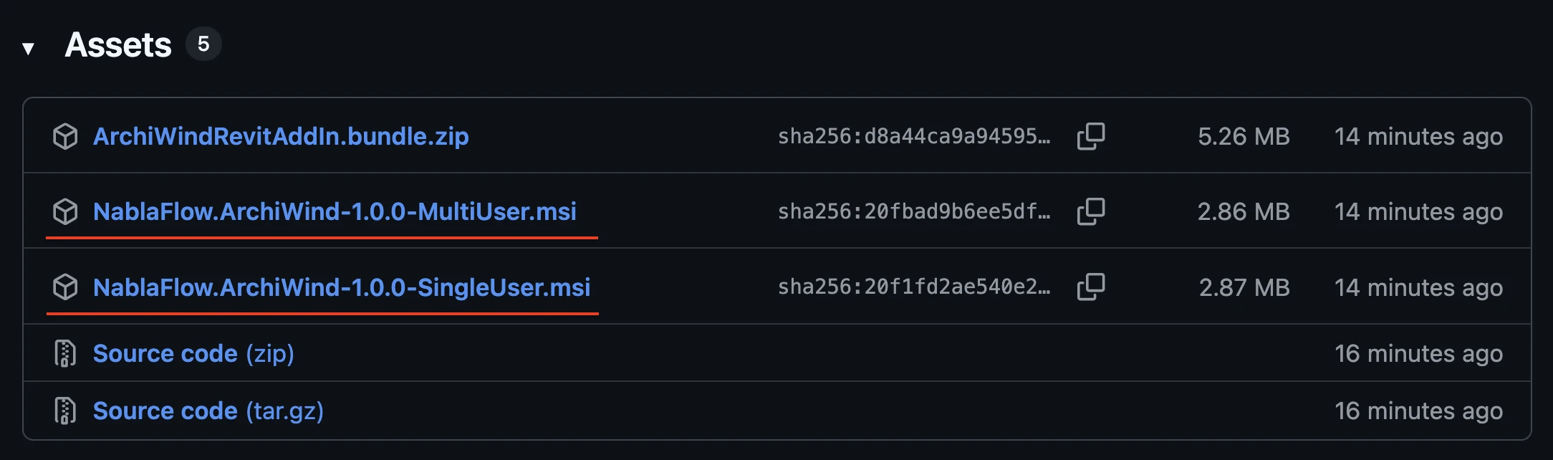Click the Assets heading
This screenshot has height=460, width=1553.
point(118,45)
